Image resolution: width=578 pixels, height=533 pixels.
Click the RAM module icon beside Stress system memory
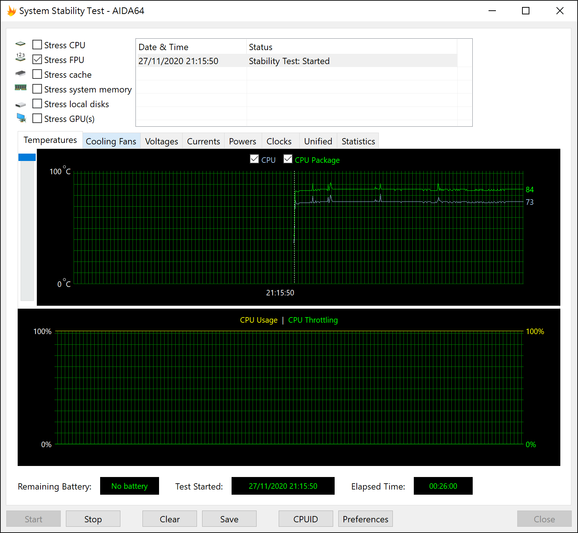point(21,88)
